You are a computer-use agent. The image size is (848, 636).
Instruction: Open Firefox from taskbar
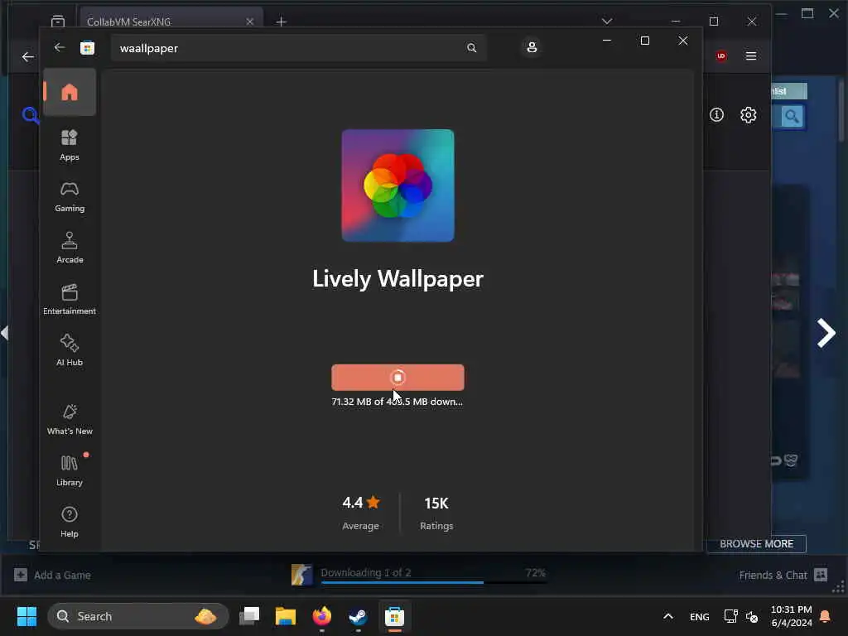(x=322, y=616)
